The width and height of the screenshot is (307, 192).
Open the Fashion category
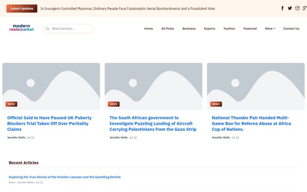(x=229, y=29)
